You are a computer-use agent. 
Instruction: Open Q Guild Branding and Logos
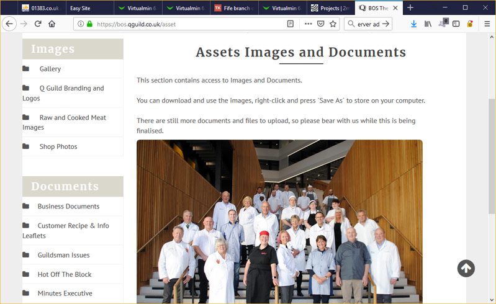tap(63, 93)
